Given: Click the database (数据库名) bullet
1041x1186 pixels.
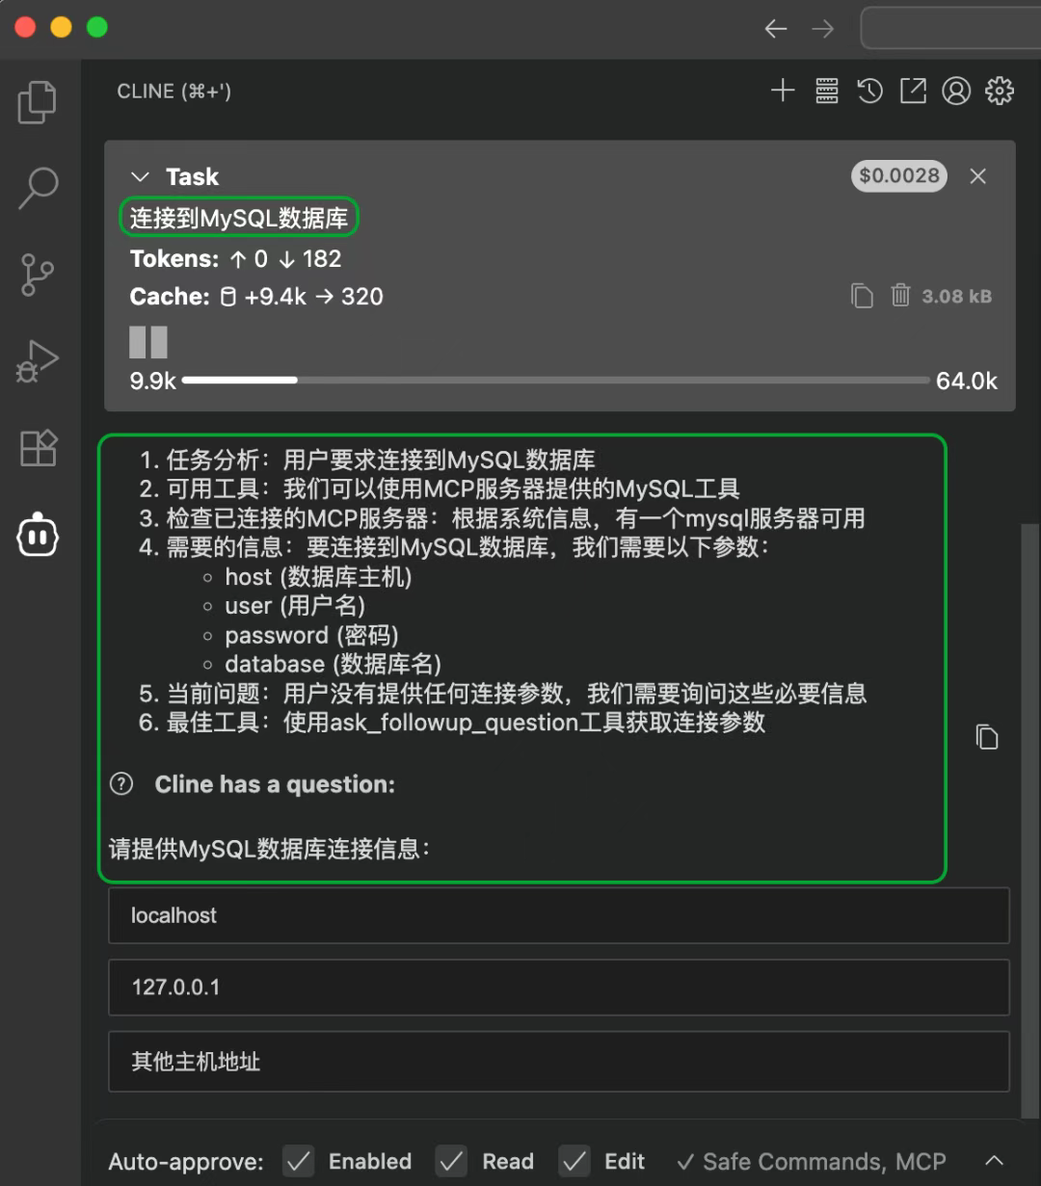Looking at the screenshot, I should (x=333, y=664).
